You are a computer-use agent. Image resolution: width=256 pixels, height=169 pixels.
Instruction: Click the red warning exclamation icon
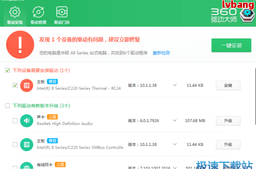[x=20, y=44]
